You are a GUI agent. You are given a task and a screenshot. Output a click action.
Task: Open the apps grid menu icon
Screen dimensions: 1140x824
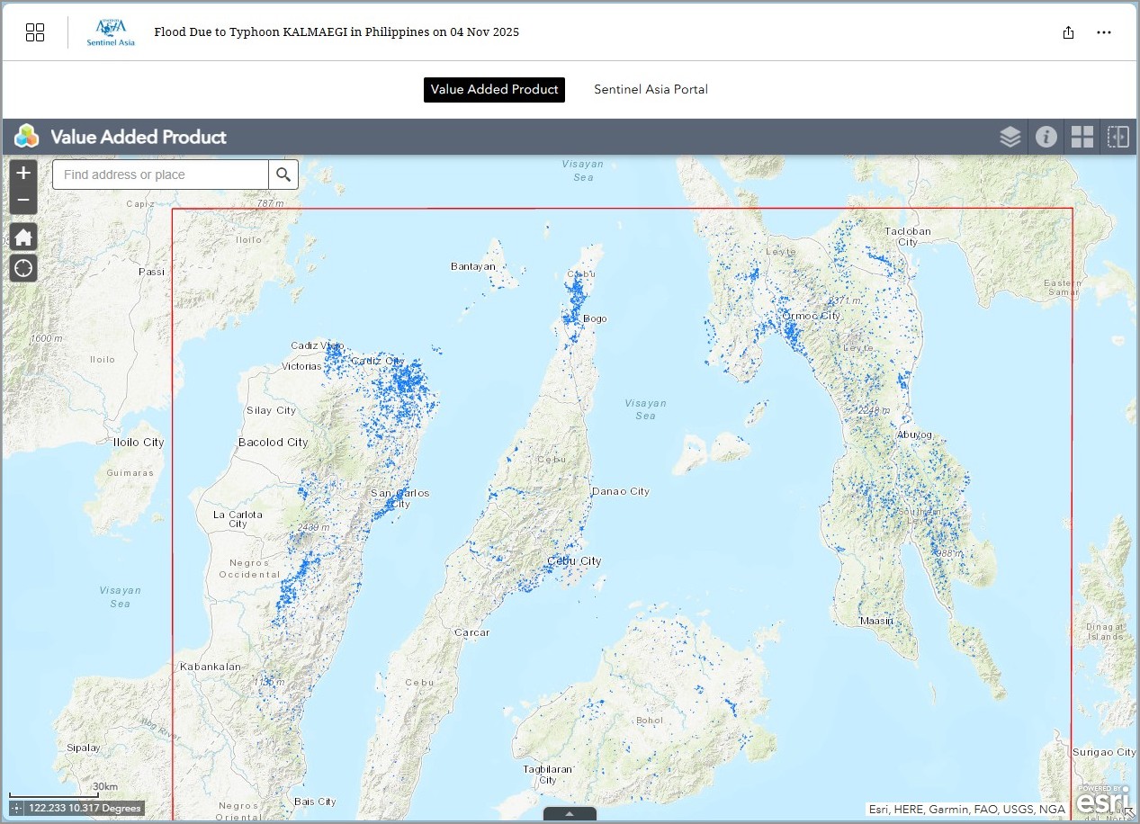35,32
